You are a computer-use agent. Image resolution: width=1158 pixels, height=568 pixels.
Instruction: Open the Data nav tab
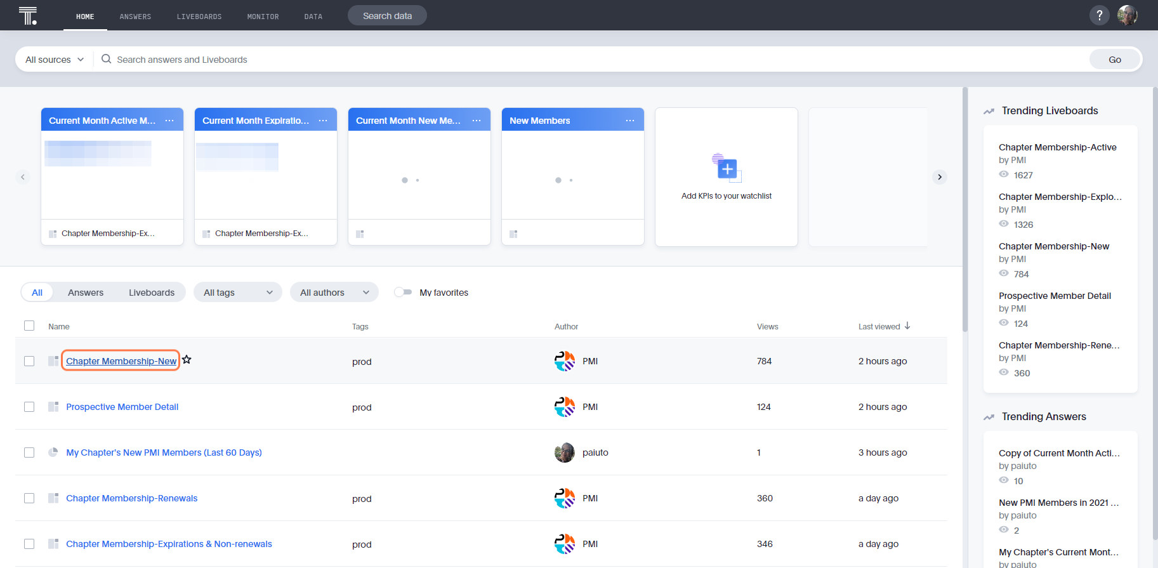[x=313, y=17]
